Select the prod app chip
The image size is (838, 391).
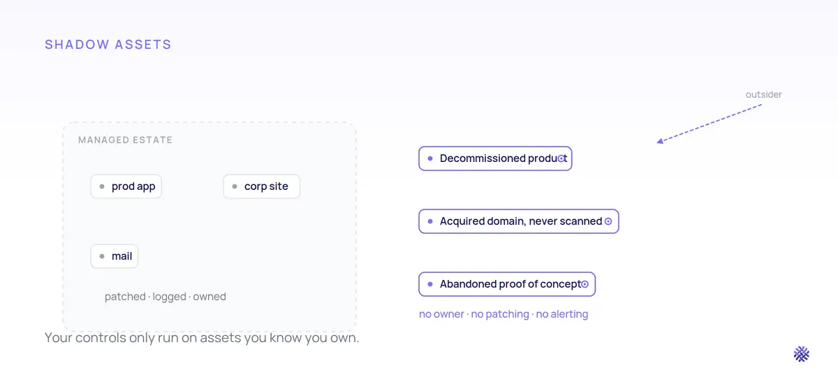point(126,186)
